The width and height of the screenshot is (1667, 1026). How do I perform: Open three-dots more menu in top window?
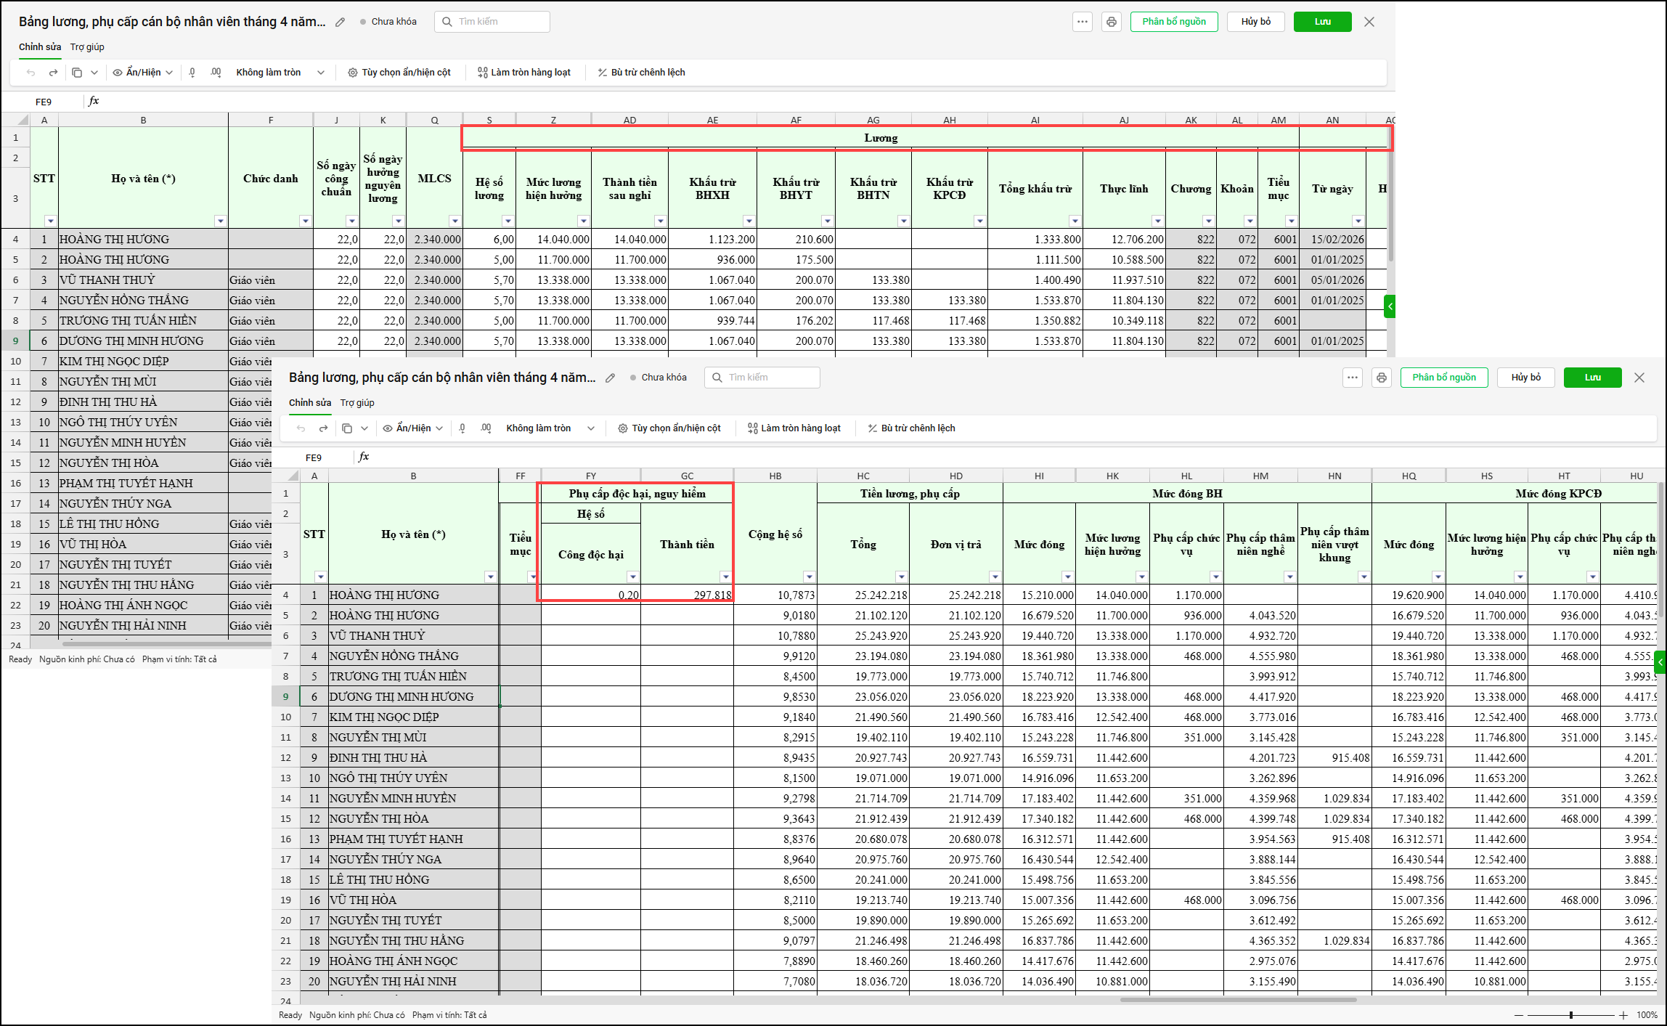(1083, 22)
